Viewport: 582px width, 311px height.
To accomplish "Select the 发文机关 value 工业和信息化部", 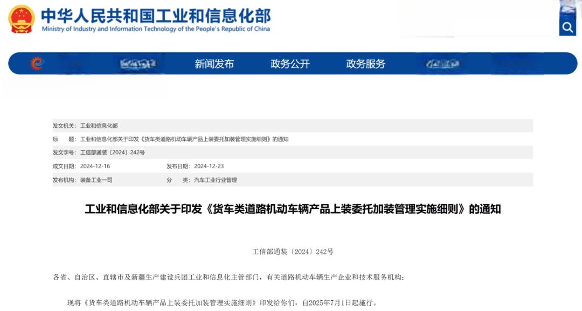I will click(x=99, y=126).
